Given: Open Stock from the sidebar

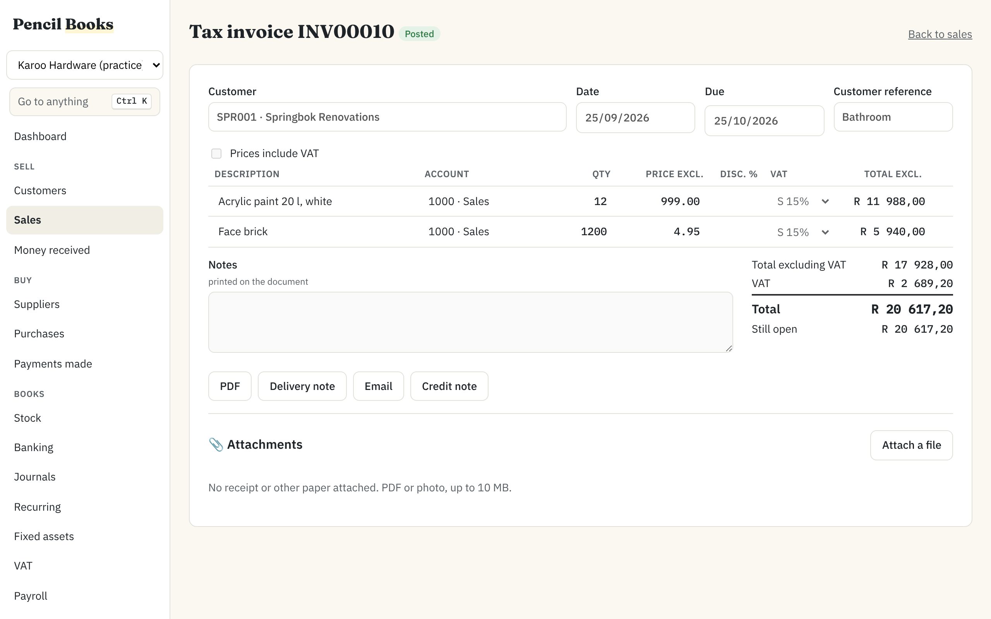Looking at the screenshot, I should point(85,418).
